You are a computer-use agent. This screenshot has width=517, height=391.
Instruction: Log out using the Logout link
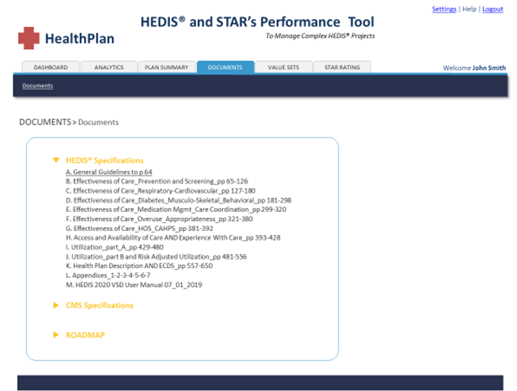click(x=493, y=9)
